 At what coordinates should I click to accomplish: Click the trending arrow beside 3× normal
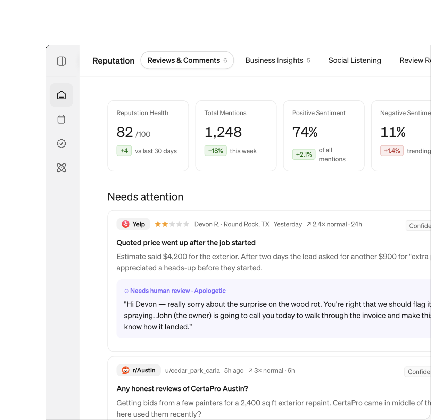click(250, 371)
